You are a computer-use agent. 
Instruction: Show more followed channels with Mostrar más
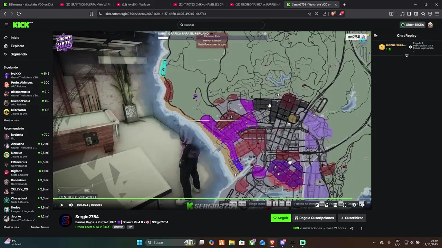coord(11,121)
